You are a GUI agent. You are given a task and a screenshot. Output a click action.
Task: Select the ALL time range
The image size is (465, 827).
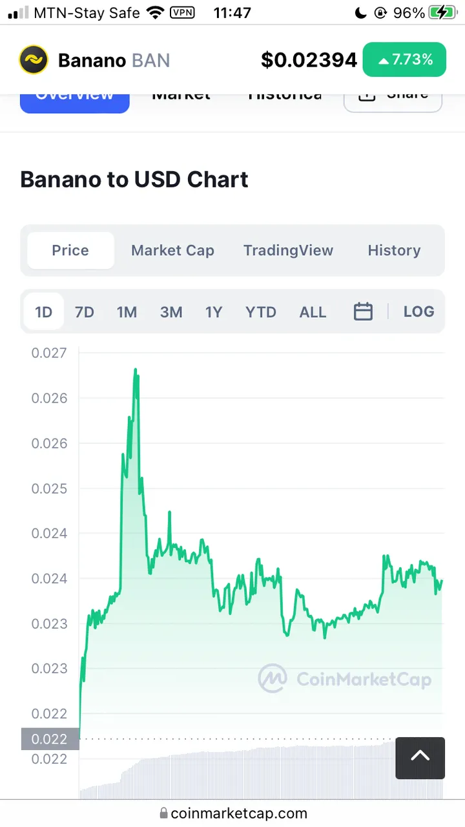pos(313,312)
